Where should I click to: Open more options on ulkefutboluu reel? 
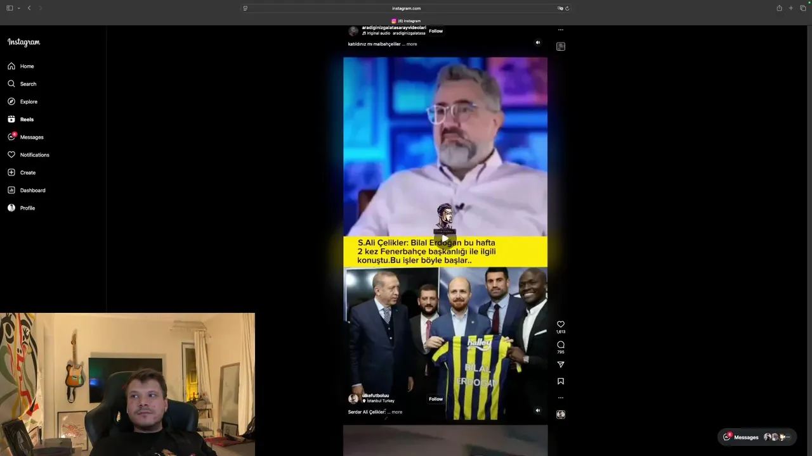click(x=561, y=398)
